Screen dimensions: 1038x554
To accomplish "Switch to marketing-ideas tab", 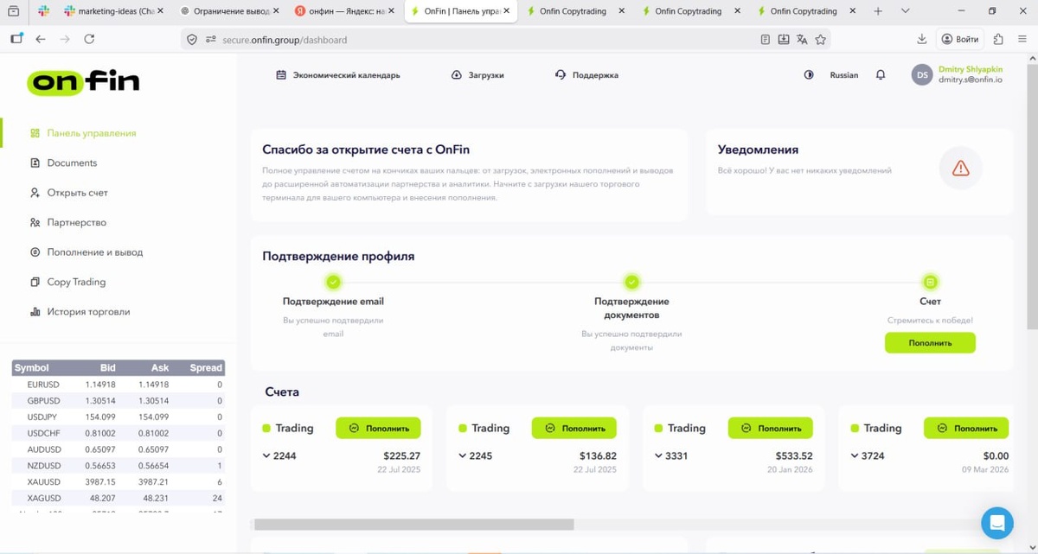I will pyautogui.click(x=115, y=11).
